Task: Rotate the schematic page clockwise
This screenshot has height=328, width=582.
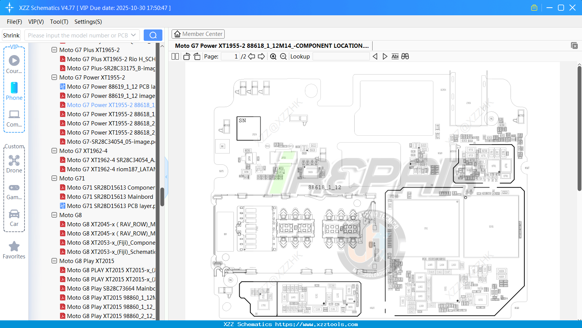Action: 196,56
